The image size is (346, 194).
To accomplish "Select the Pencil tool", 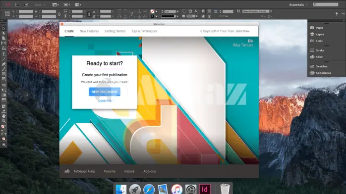I will pos(3,69).
